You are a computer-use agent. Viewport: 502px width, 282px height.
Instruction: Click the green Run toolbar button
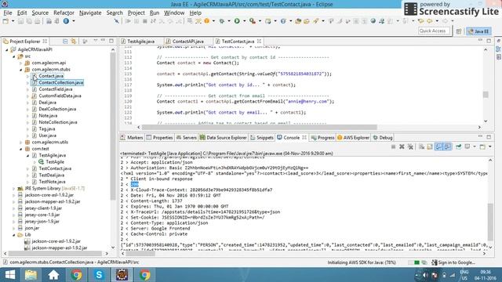[237, 21]
